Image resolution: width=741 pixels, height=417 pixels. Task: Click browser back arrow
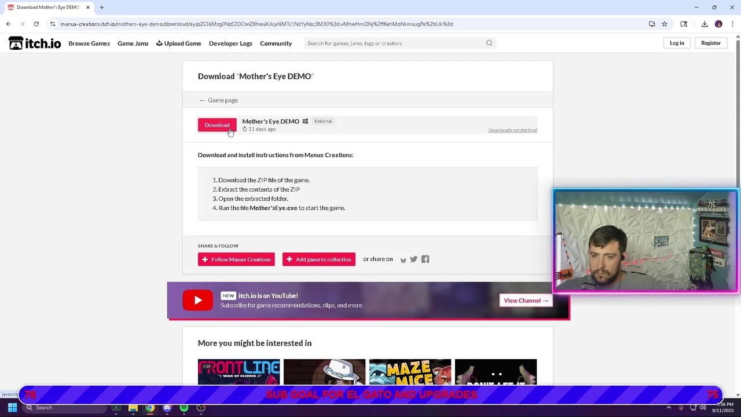coord(8,24)
